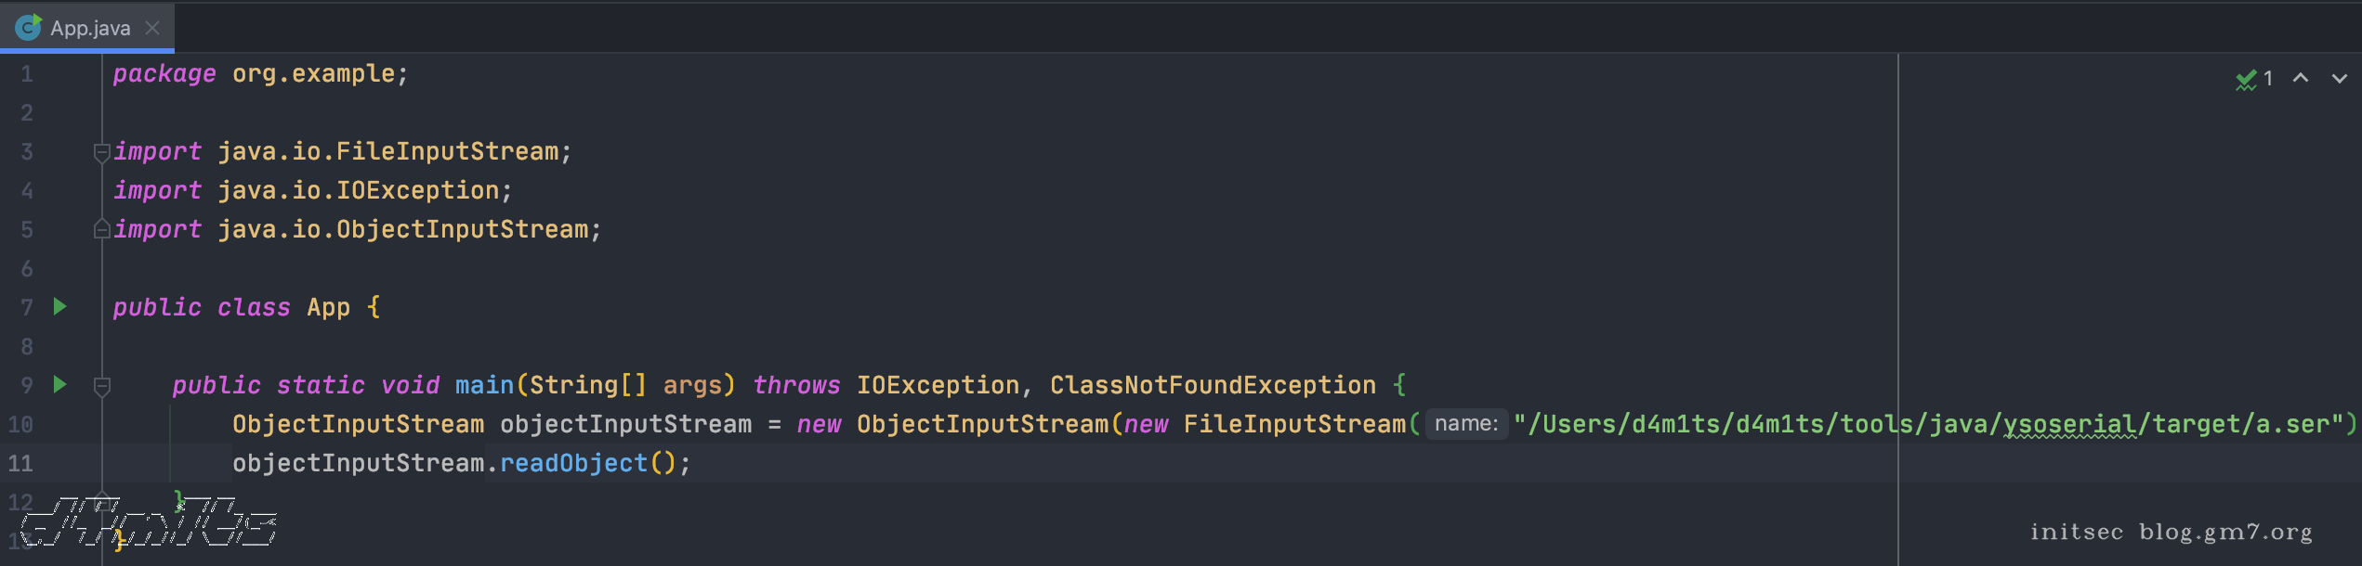
Task: Place cursor on package org.example line
Action: coord(260,74)
